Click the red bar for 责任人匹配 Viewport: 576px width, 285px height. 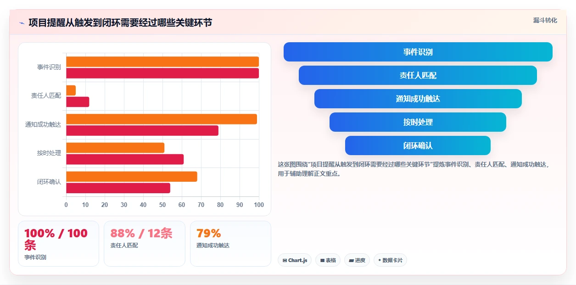coord(78,102)
